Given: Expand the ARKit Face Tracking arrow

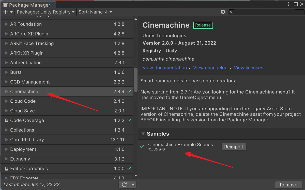Looking at the screenshot, I should coord(7,44).
